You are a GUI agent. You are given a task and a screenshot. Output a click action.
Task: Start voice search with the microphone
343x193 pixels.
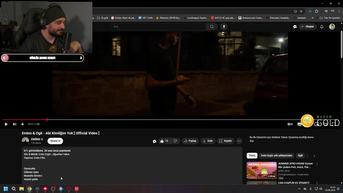[x=224, y=27]
